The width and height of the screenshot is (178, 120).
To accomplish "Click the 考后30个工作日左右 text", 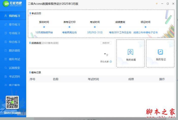I will click(x=120, y=33).
